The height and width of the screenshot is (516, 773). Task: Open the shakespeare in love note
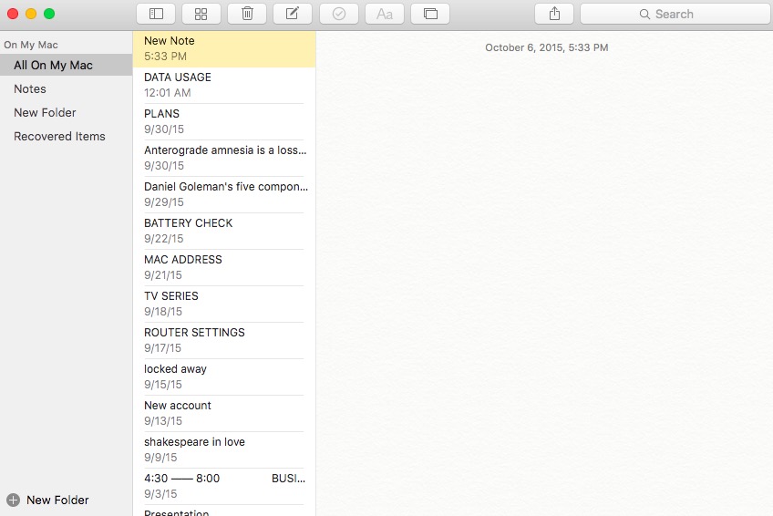[x=224, y=450]
